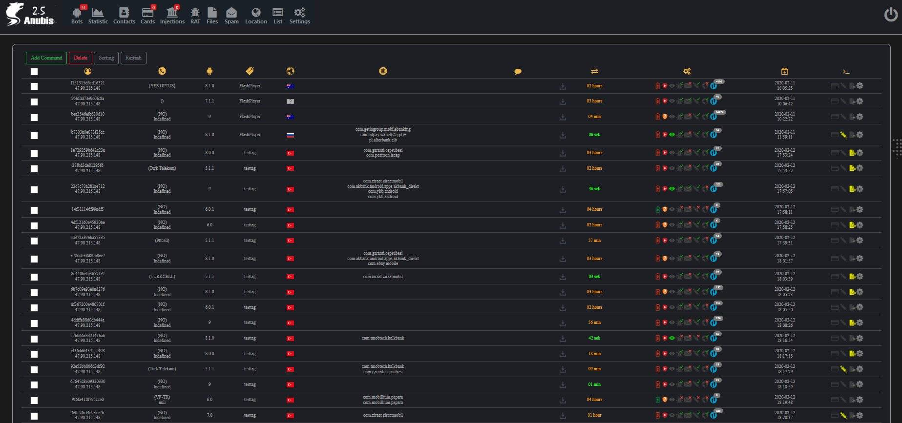Select the checkbox for row b7303a0e073f25cc
The width and height of the screenshot is (902, 423).
tap(34, 136)
